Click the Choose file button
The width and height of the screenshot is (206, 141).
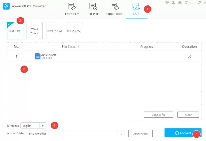(x=159, y=115)
